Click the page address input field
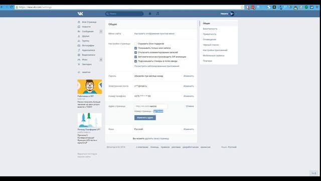 (x=151, y=106)
